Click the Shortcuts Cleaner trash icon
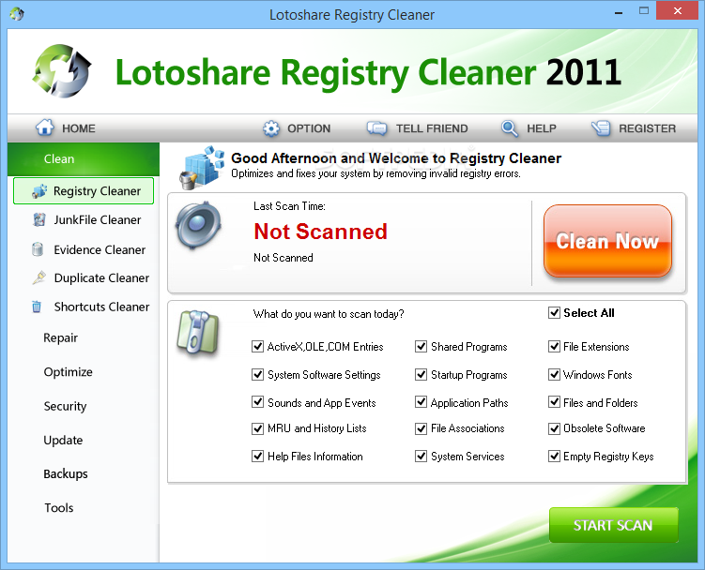705x570 pixels. click(37, 307)
